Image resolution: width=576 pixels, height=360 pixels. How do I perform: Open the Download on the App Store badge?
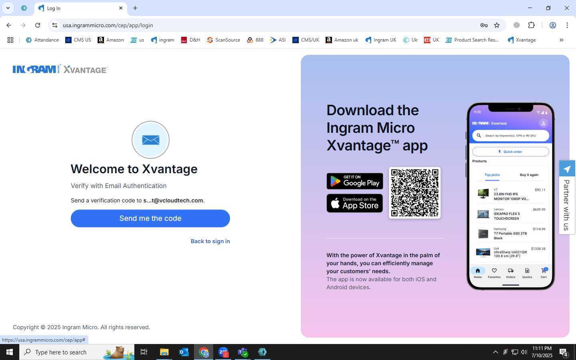pyautogui.click(x=355, y=203)
